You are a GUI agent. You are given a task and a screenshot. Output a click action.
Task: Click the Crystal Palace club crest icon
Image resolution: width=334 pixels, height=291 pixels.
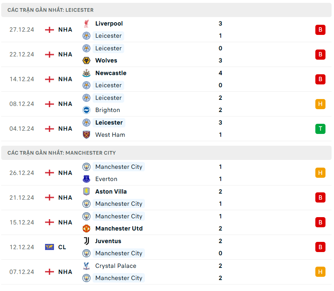86,266
